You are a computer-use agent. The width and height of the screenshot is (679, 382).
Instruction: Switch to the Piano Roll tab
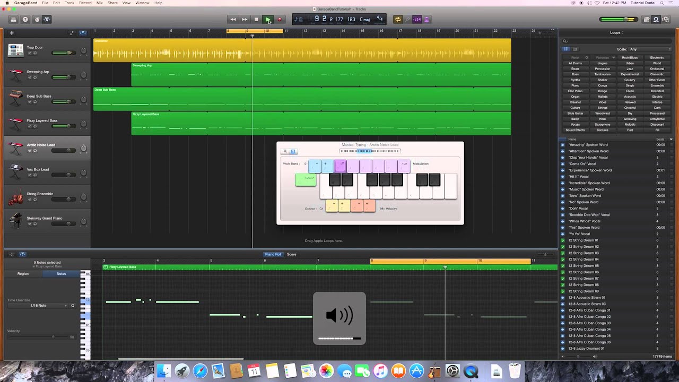point(273,254)
